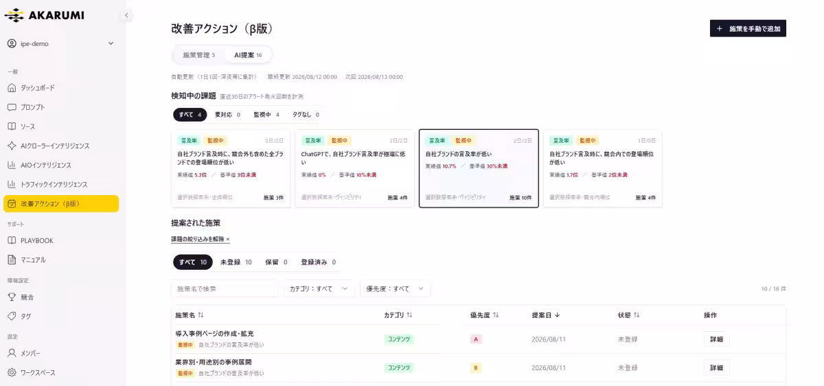Click the メンバー person icon
The height and width of the screenshot is (386, 824).
click(12, 353)
